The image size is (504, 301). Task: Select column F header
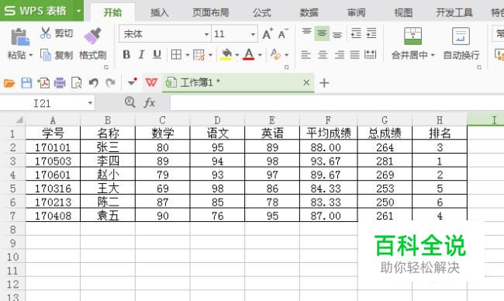tap(328, 120)
